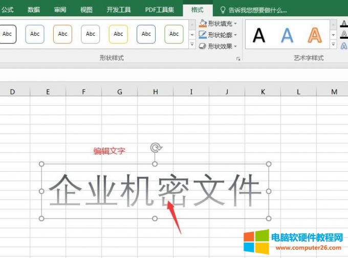This screenshot has height=258, width=348.
Task: Select column K header
Action: 263,91
